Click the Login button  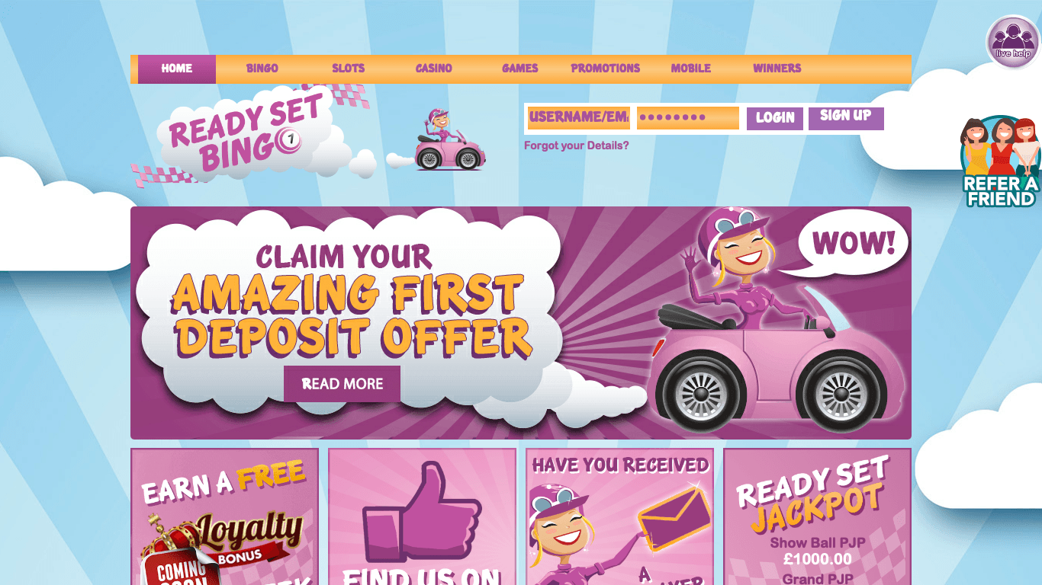pyautogui.click(x=775, y=118)
